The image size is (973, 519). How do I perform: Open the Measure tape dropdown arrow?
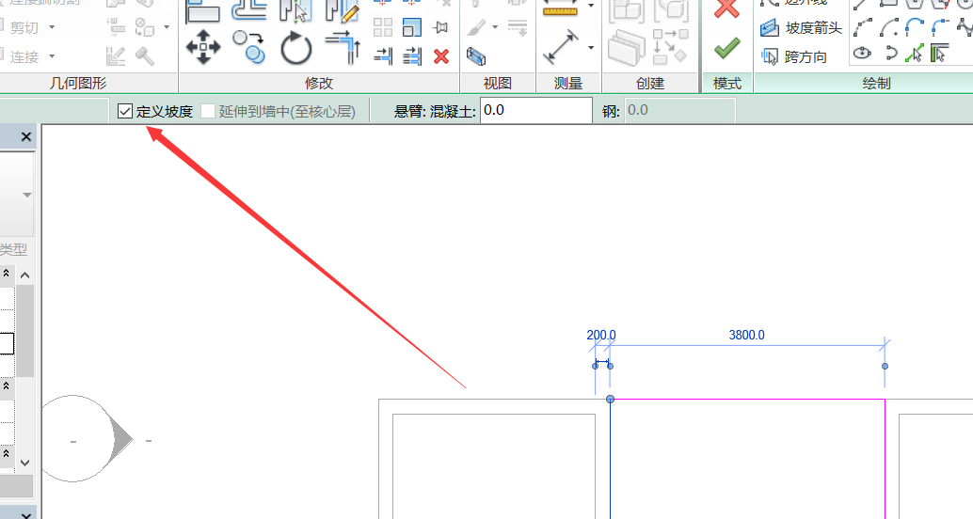coord(591,7)
